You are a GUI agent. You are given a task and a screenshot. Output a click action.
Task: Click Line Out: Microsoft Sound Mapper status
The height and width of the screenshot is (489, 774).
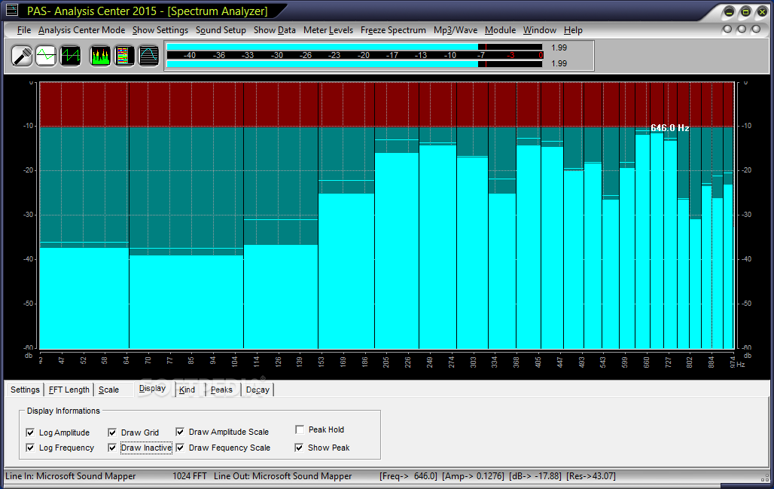click(x=283, y=476)
